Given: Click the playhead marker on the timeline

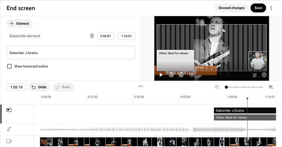Looking at the screenshot, I should click(x=247, y=99).
